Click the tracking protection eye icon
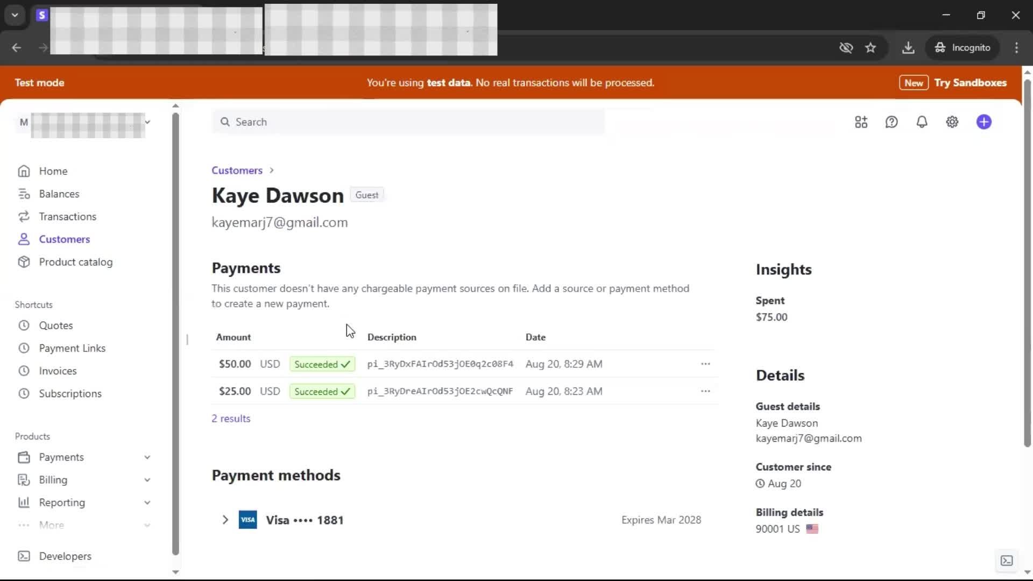 click(x=846, y=48)
